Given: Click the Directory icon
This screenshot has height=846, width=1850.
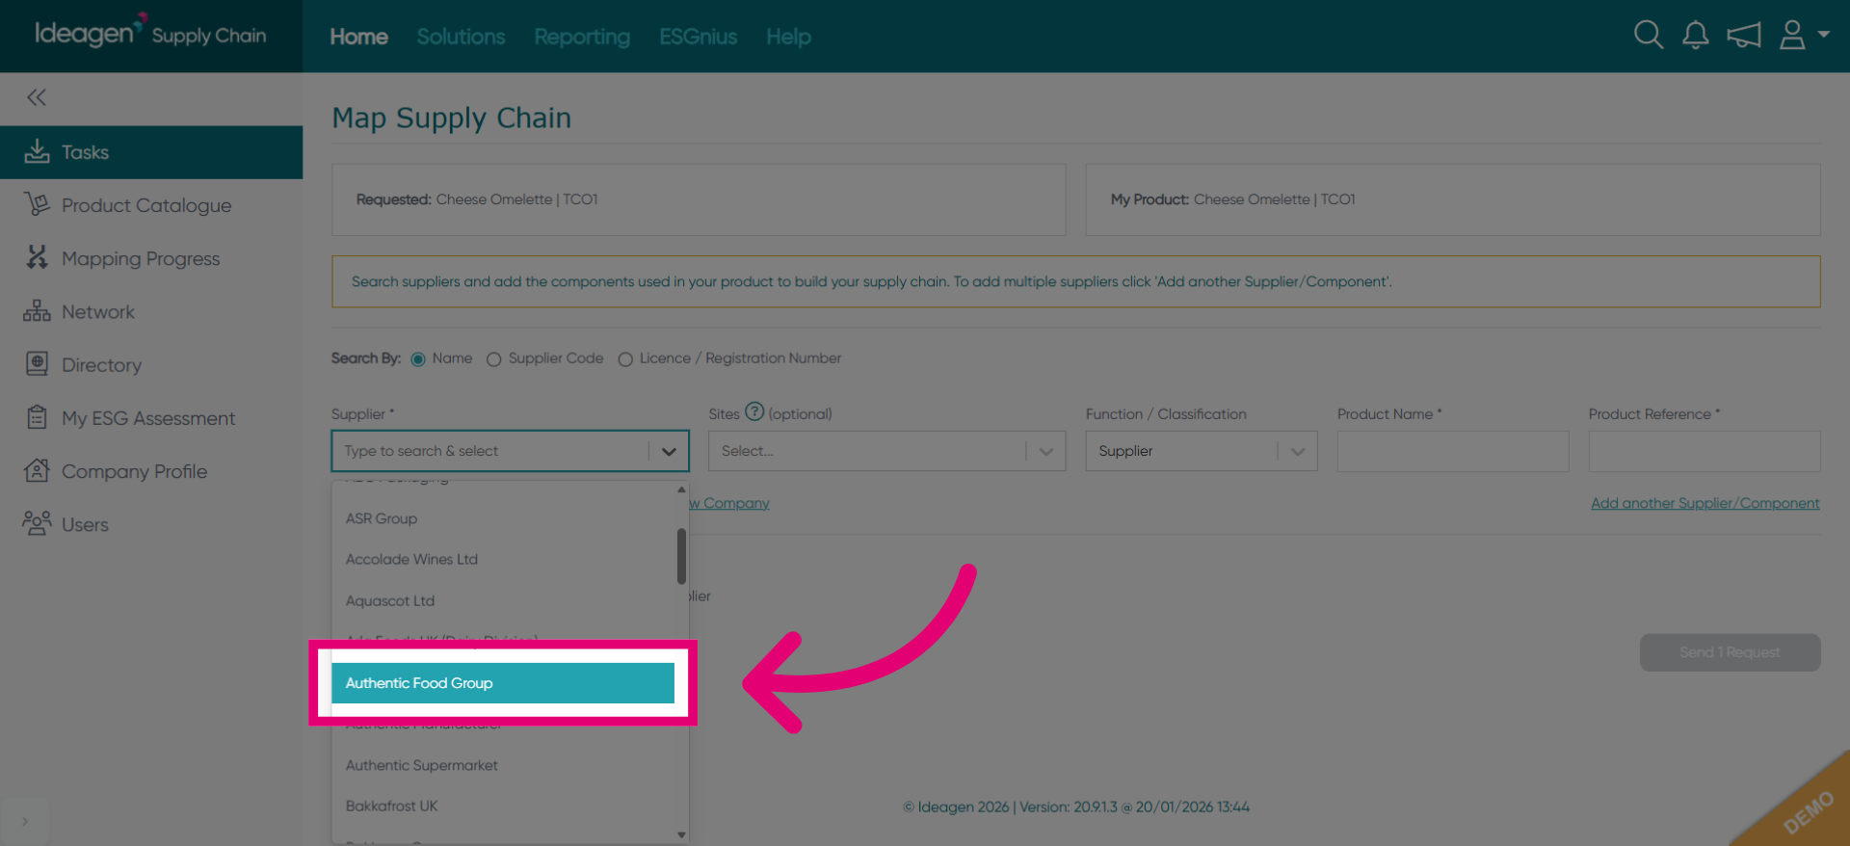Looking at the screenshot, I should 37,364.
